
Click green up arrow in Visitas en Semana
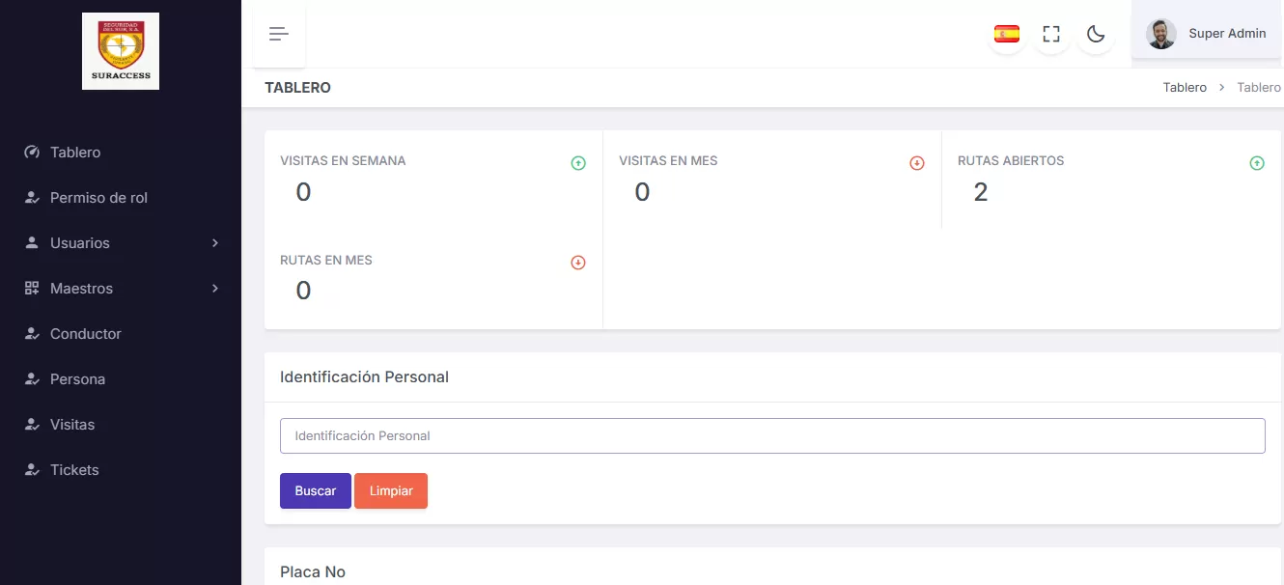tap(578, 163)
